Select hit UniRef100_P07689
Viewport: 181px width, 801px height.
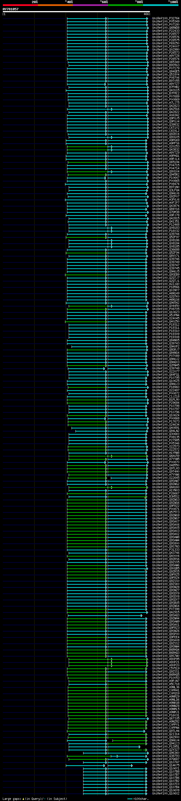point(165,96)
